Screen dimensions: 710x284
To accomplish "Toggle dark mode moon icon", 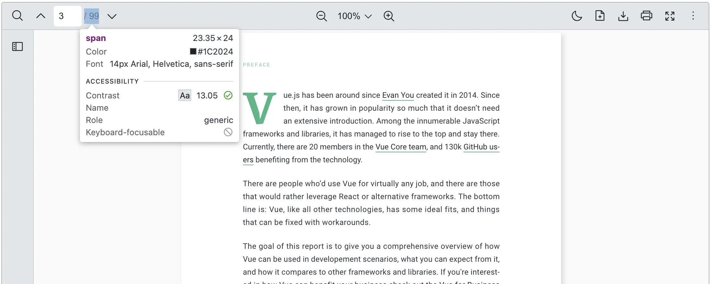I will pyautogui.click(x=577, y=16).
